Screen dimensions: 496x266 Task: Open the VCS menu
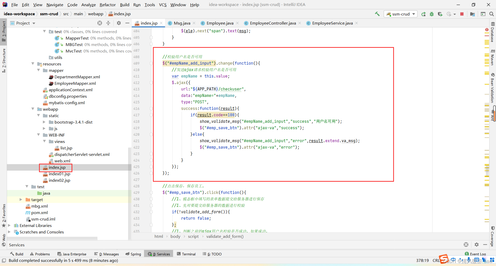click(163, 5)
